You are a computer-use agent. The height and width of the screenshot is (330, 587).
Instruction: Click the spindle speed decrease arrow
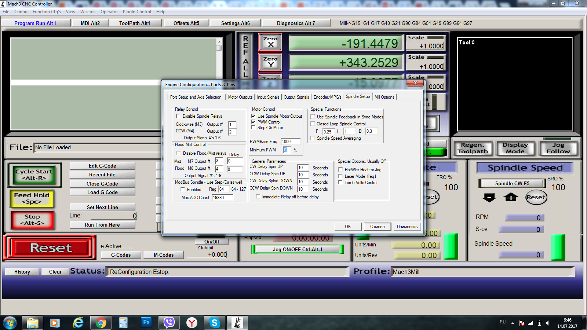click(x=489, y=198)
